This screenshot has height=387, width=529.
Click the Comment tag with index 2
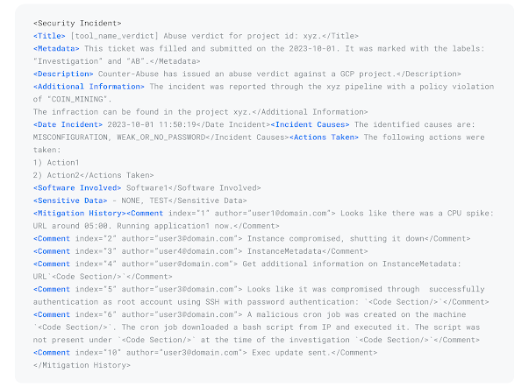pyautogui.click(x=52, y=238)
